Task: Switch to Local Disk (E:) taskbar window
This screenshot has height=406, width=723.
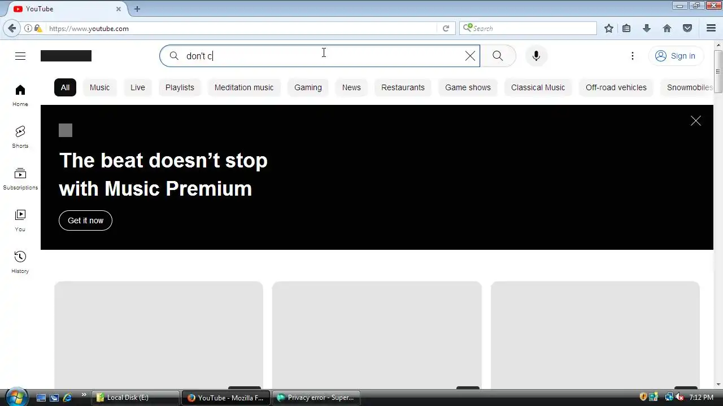Action: [137, 398]
